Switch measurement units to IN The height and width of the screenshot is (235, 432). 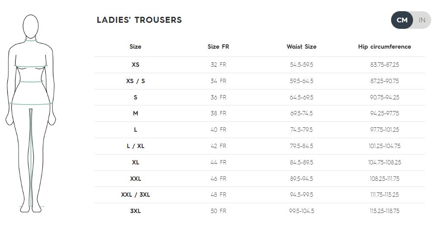click(422, 20)
